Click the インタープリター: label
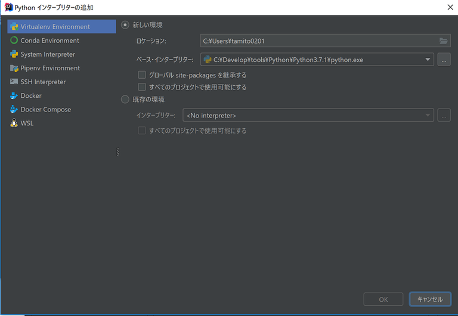This screenshot has height=316, width=458. pos(156,116)
